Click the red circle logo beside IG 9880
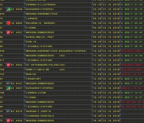Screen dimensions: 144x123 [9, 23]
